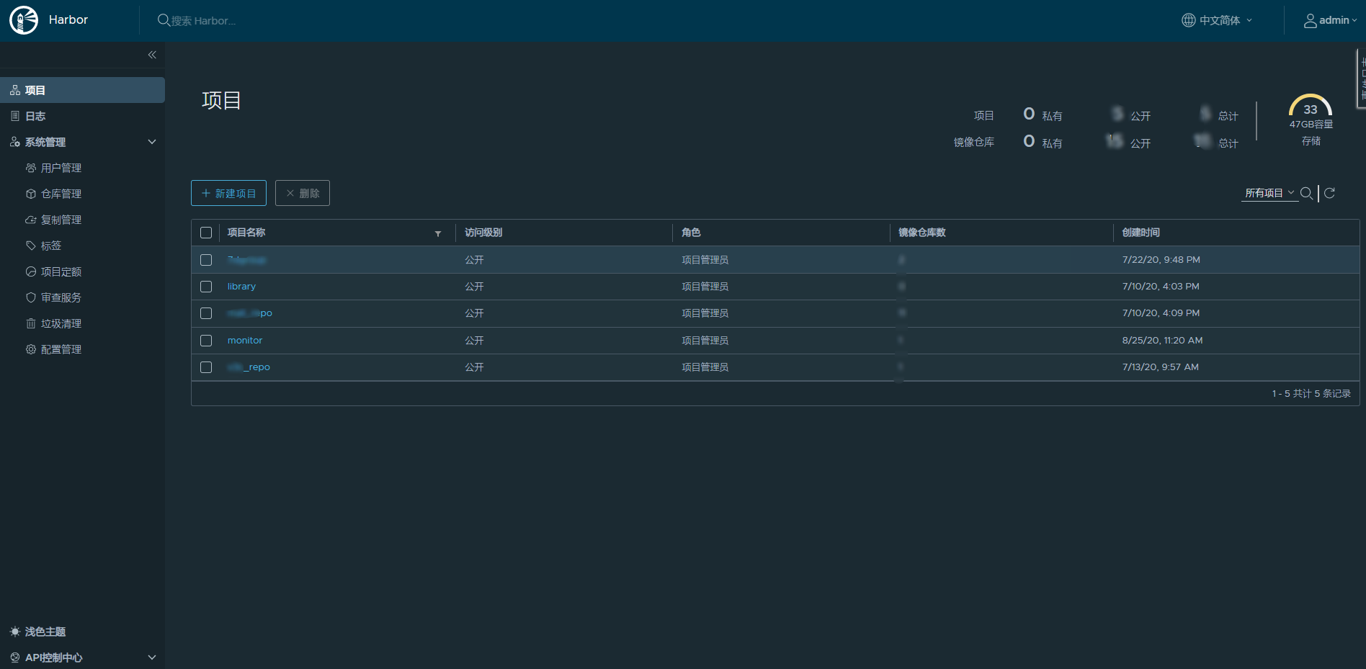The width and height of the screenshot is (1366, 669).
Task: Click the storage capacity gauge showing 33
Action: pos(1310,108)
